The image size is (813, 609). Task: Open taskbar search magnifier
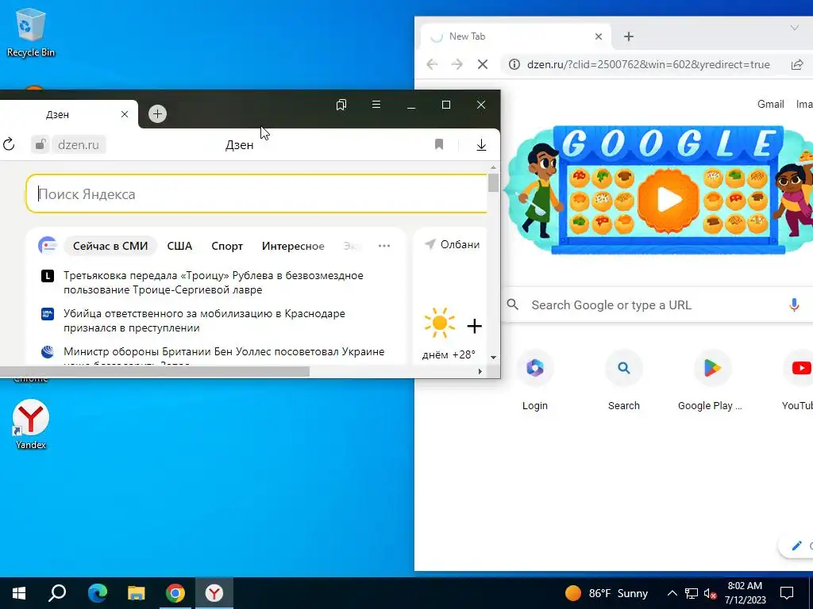(x=57, y=593)
